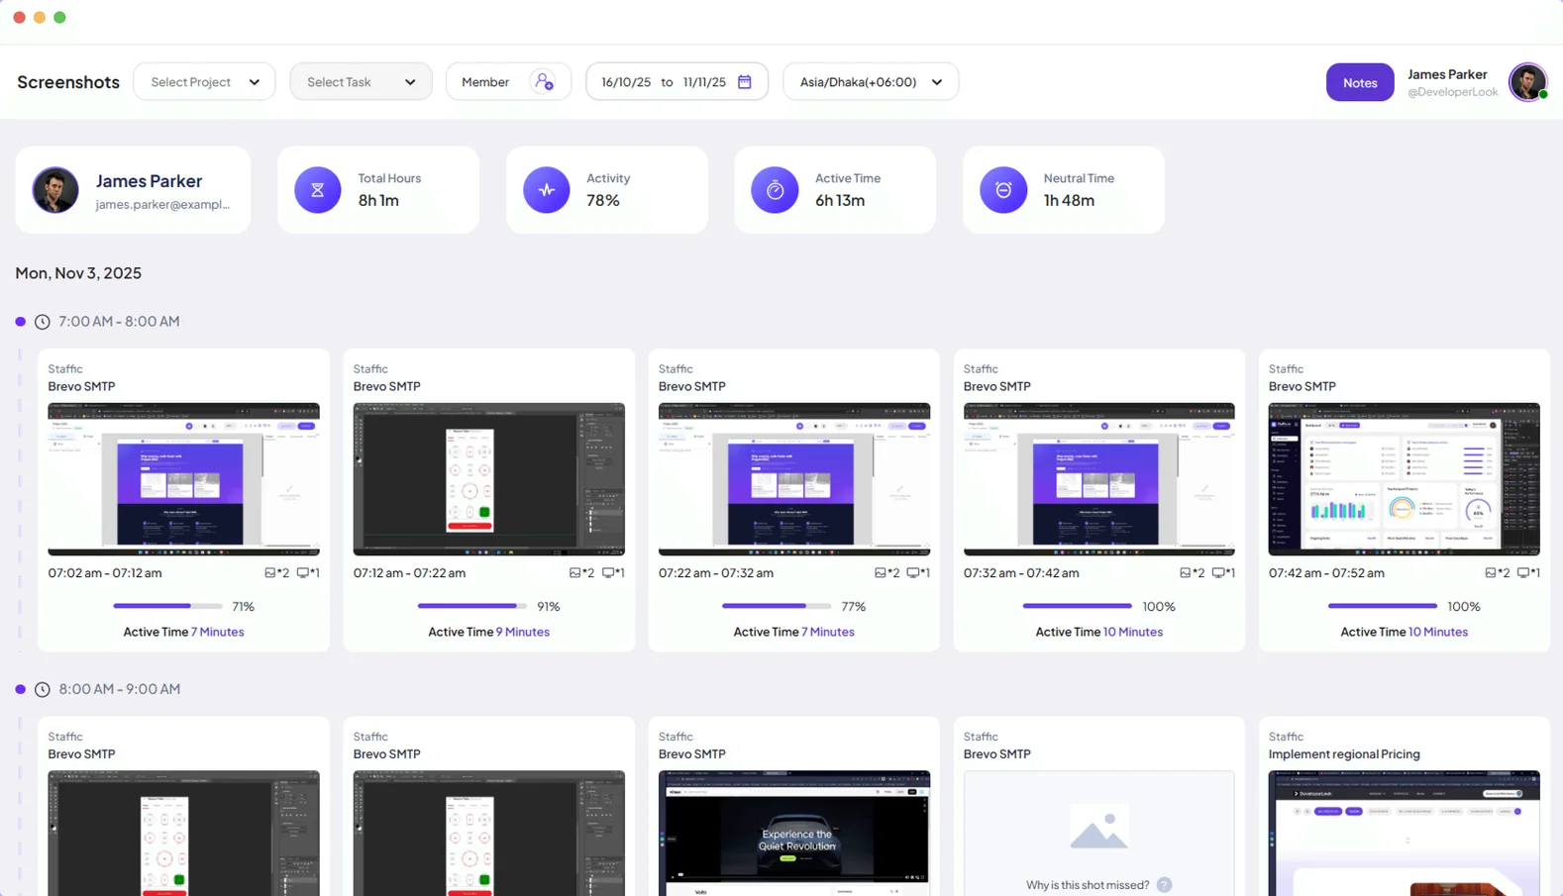The image size is (1563, 896).
Task: Click the pulse icon on the Activity card
Action: click(547, 190)
